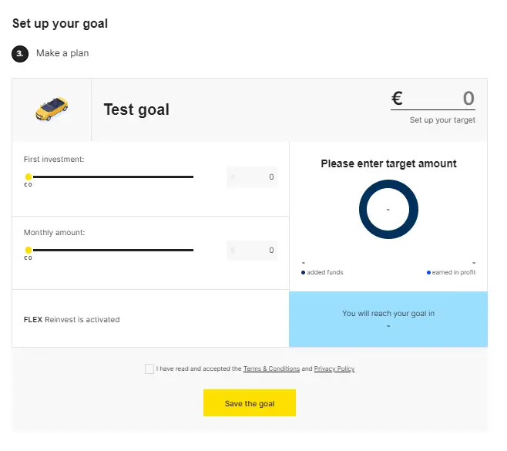Open the Privacy Policy link

334,369
